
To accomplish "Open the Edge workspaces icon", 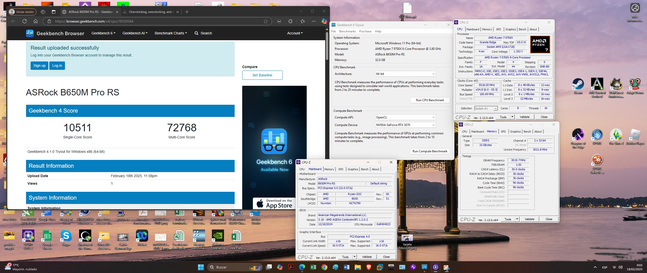I will tap(43, 12).
